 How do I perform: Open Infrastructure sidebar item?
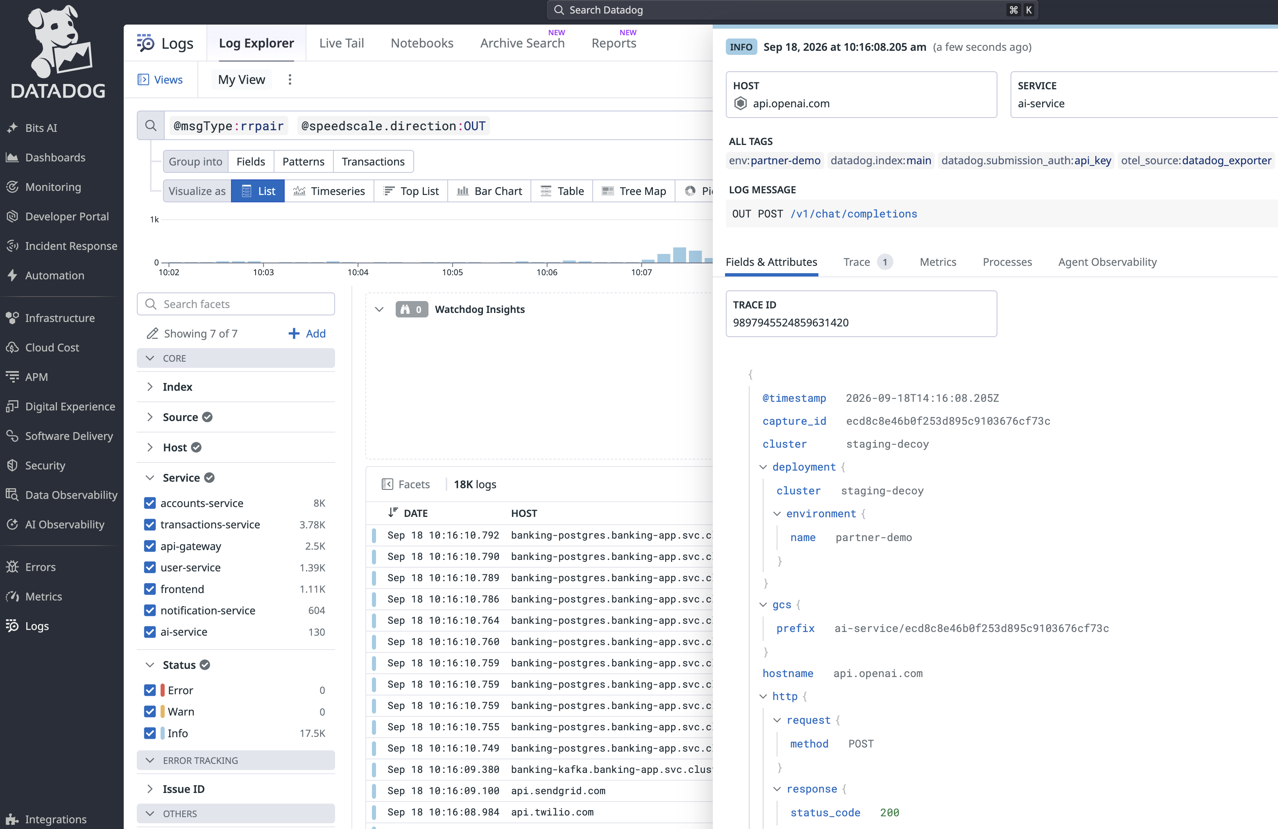tap(50, 318)
